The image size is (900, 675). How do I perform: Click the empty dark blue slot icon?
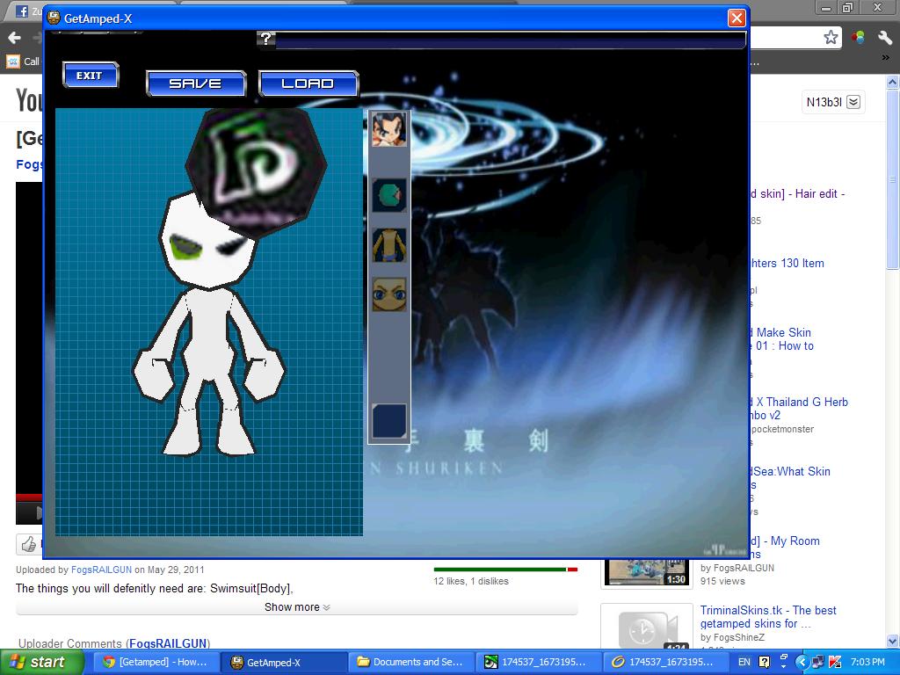(389, 421)
